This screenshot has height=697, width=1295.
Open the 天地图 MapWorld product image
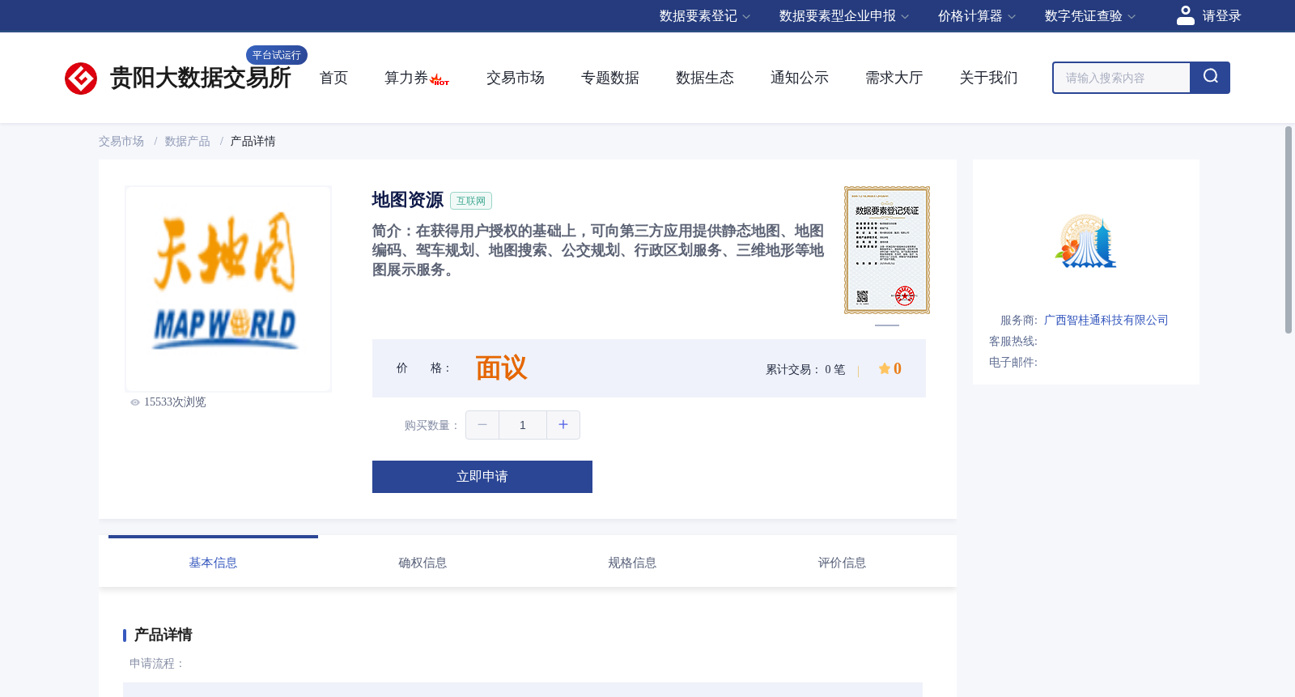pos(228,289)
